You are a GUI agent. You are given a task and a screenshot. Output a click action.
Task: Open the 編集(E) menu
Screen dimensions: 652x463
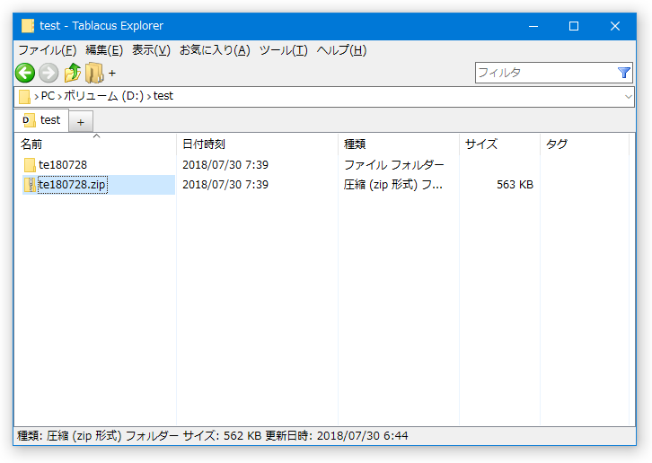pyautogui.click(x=104, y=50)
